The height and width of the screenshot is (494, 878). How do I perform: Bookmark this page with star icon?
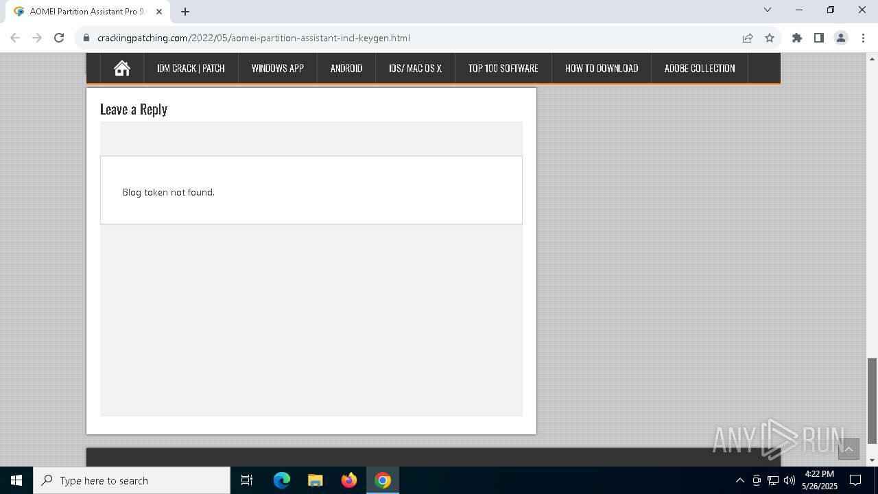770,38
